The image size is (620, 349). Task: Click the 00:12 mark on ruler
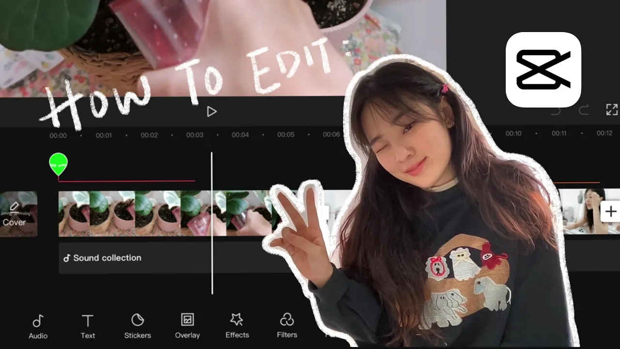[604, 133]
